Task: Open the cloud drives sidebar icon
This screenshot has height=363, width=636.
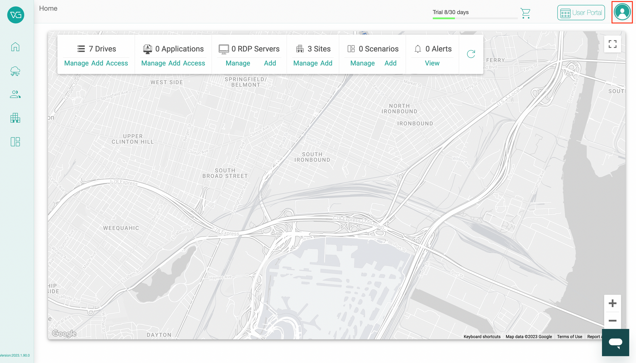Action: click(x=15, y=71)
